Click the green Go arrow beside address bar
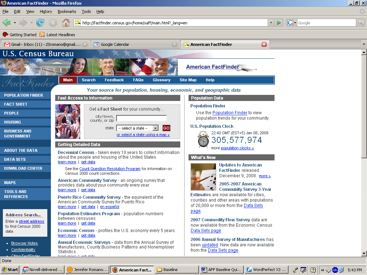367x275 pixels. [279, 23]
